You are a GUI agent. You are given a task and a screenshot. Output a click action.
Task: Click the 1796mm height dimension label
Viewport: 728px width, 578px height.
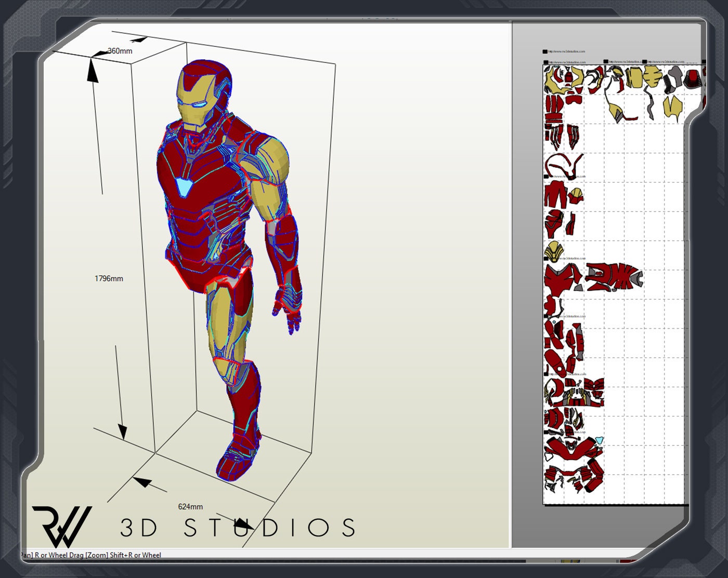coord(109,279)
